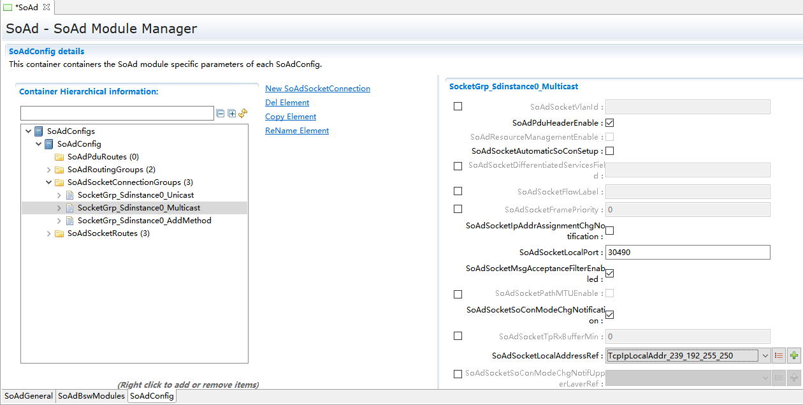Click the red list icon beside SoAdSocketLocalAddressRef
The width and height of the screenshot is (803, 405).
(778, 356)
